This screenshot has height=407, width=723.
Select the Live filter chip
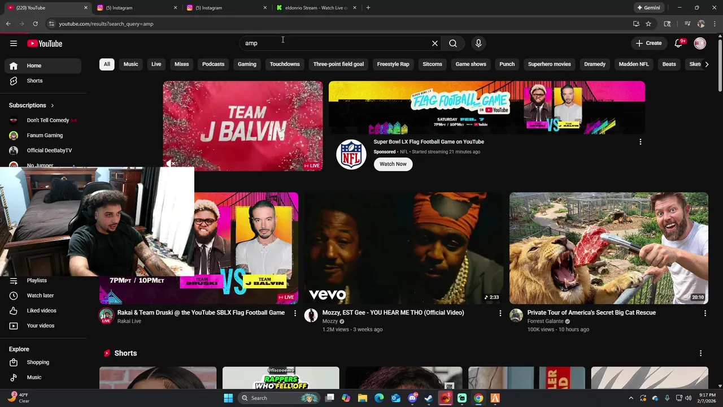click(x=156, y=64)
